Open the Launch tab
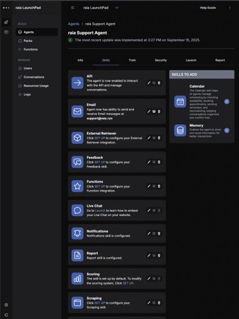239x319 pixels. (191, 60)
